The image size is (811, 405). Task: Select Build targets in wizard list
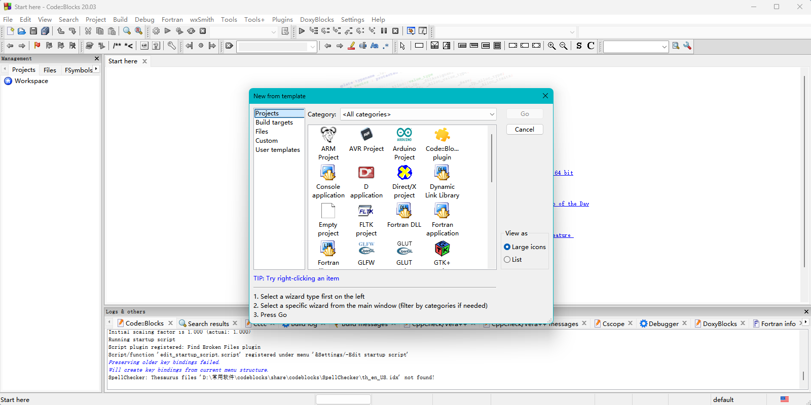pos(274,123)
